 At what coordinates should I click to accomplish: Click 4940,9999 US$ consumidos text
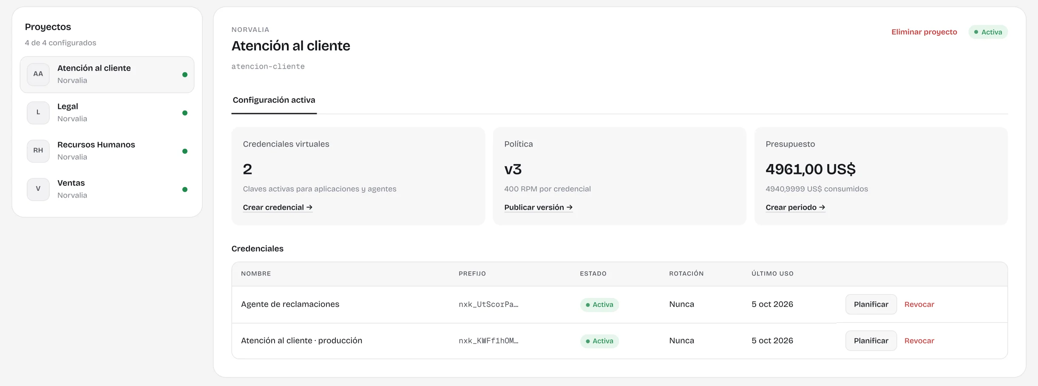817,189
